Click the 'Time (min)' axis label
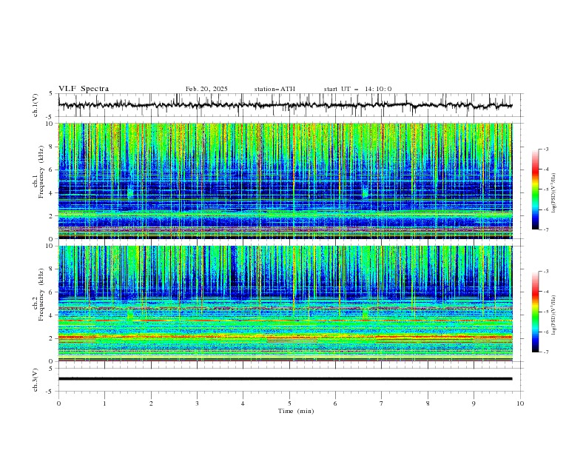Viewport: 586px width, 453px height. [296, 411]
